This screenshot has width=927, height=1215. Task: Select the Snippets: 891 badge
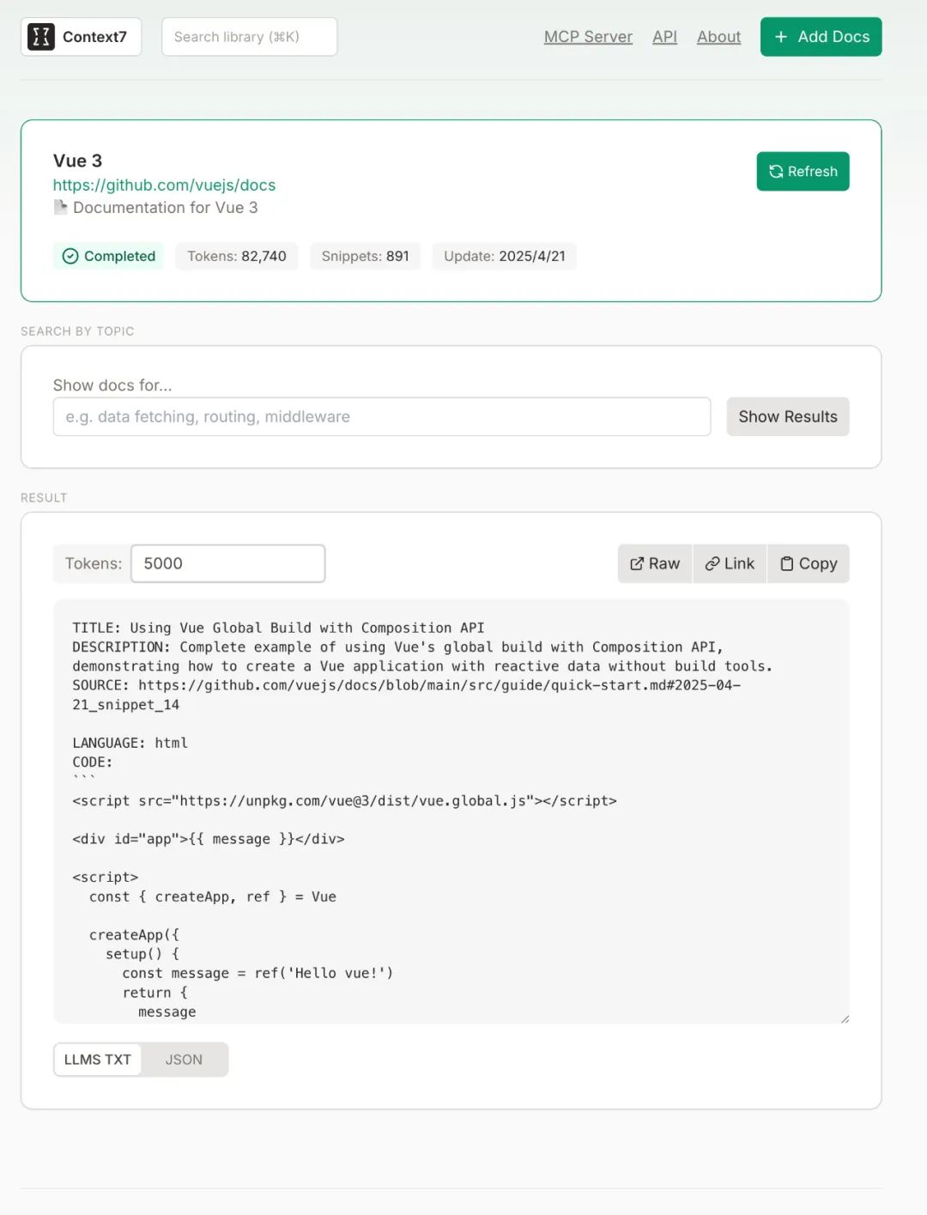(x=365, y=256)
